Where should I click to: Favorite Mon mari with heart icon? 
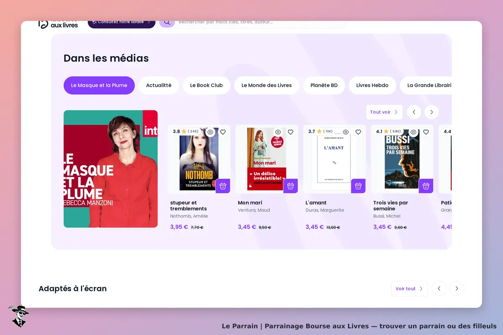pos(290,132)
